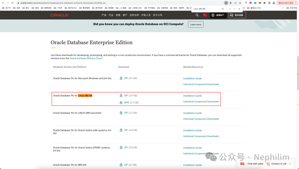Click the address bar URL
The width and height of the screenshot is (299, 169).
[x=63, y=3]
